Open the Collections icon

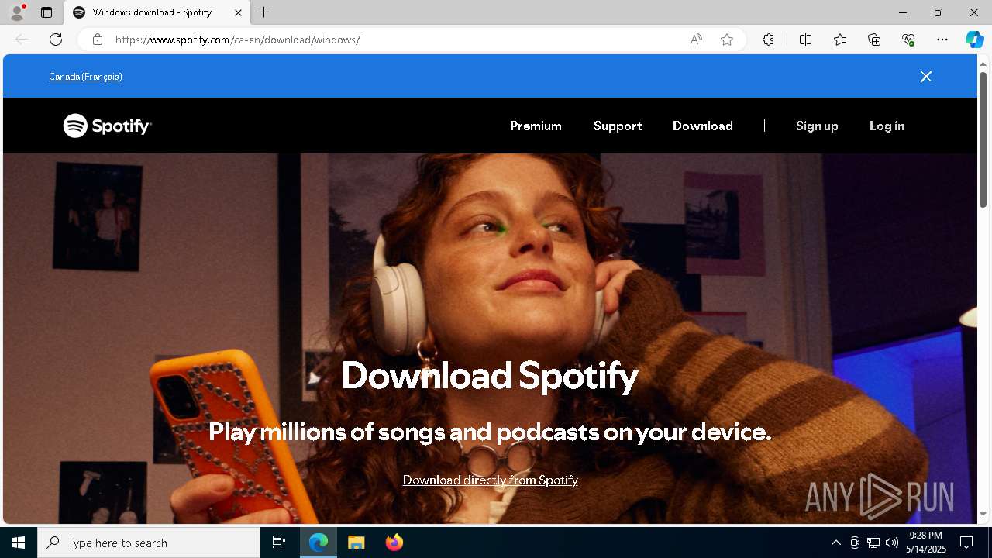click(x=874, y=40)
